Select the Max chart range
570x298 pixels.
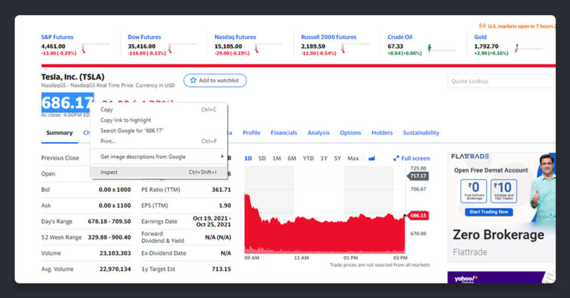tap(353, 158)
